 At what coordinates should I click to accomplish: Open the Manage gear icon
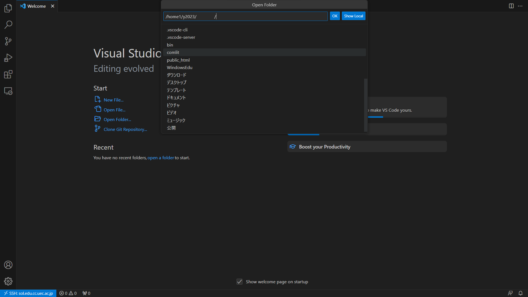[8, 281]
